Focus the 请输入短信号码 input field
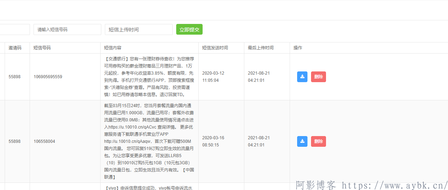448x190 pixels. pos(67,29)
